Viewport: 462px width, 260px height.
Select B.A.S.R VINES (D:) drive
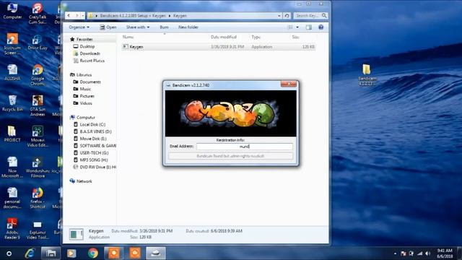[96, 131]
